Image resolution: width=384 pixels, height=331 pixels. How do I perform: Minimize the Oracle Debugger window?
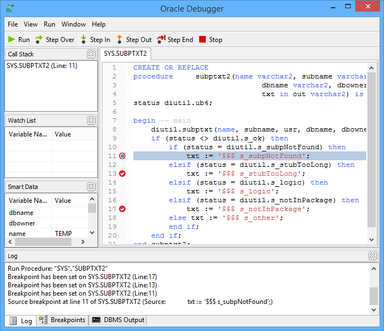[333, 8]
